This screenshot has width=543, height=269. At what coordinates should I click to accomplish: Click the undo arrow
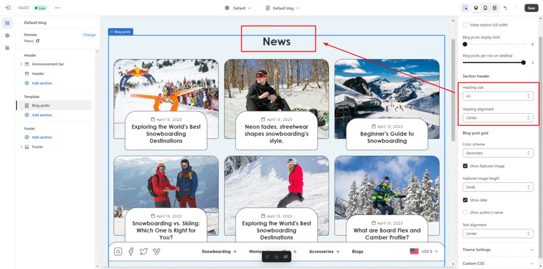point(505,8)
